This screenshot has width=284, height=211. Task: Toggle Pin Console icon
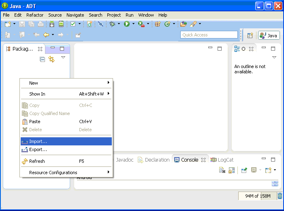point(244,170)
